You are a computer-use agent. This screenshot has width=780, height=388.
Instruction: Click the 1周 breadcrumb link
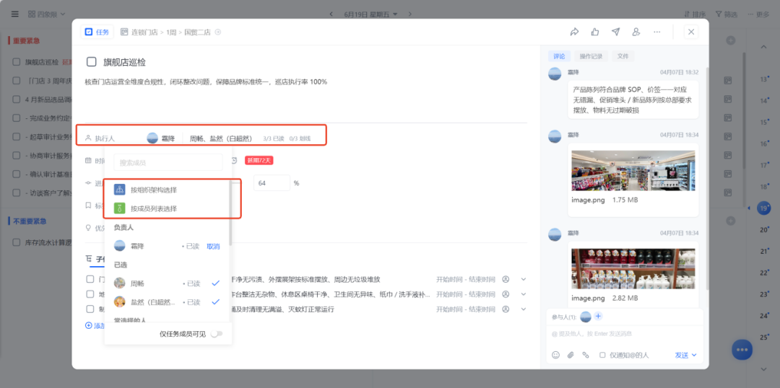coord(170,32)
